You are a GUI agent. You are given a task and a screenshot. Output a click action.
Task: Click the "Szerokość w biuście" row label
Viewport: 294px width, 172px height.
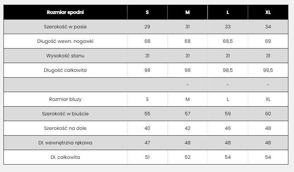(x=65, y=114)
